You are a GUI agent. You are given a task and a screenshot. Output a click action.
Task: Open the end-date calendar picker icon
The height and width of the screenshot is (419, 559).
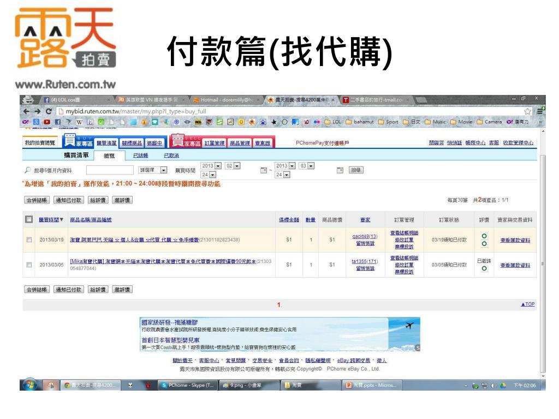340,170
